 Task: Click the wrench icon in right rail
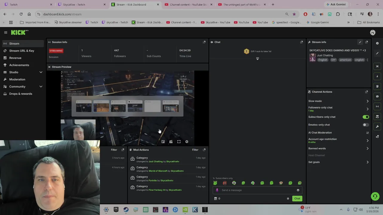[x=377, y=127]
